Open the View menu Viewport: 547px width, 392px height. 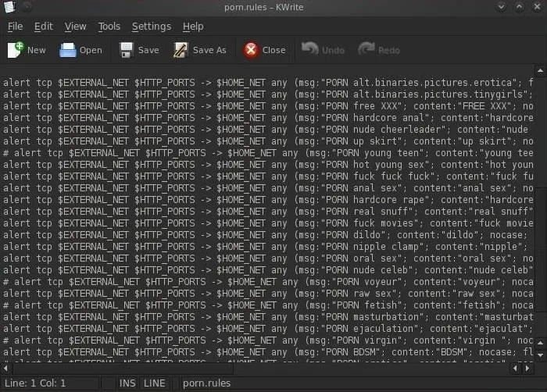pos(75,27)
